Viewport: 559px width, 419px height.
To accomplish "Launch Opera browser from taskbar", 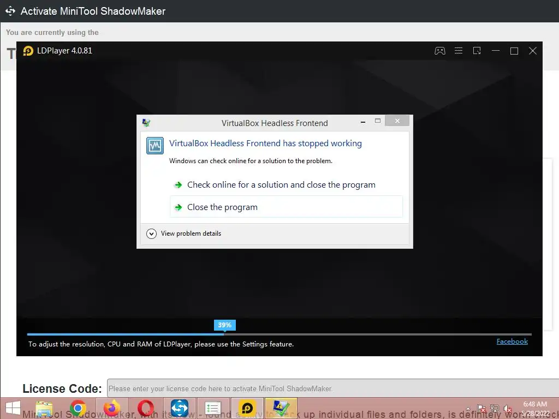I will [x=145, y=408].
